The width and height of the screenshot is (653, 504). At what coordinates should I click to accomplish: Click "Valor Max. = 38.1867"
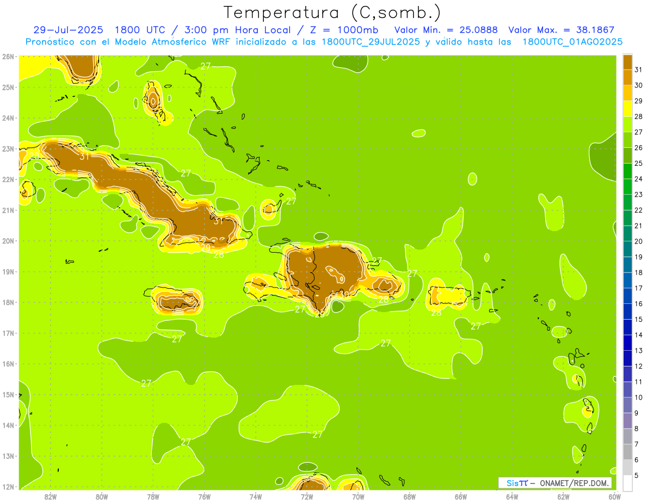pyautogui.click(x=561, y=30)
